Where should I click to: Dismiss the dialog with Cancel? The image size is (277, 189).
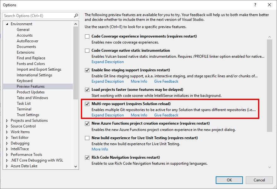coord(259,180)
